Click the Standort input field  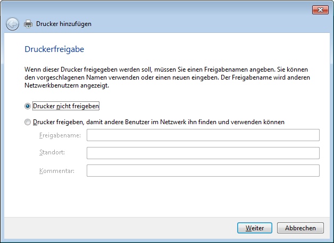(x=203, y=153)
